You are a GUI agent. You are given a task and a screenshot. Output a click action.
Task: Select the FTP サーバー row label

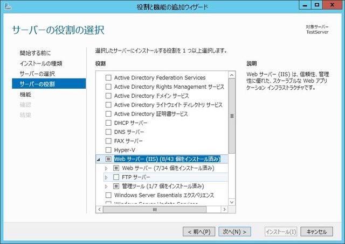(136, 177)
